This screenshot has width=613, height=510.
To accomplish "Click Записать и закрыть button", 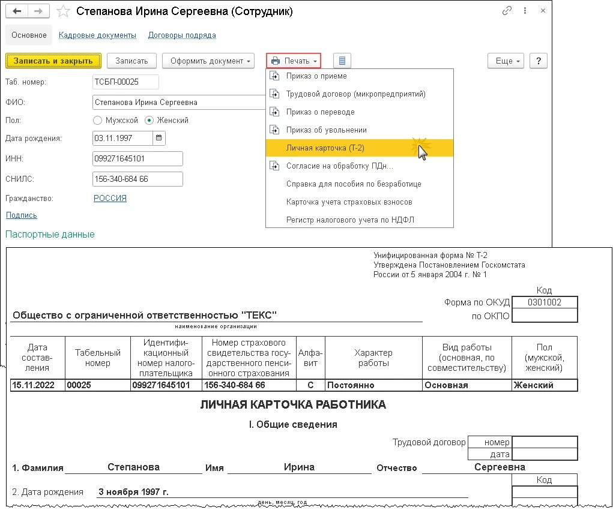I will coord(53,61).
